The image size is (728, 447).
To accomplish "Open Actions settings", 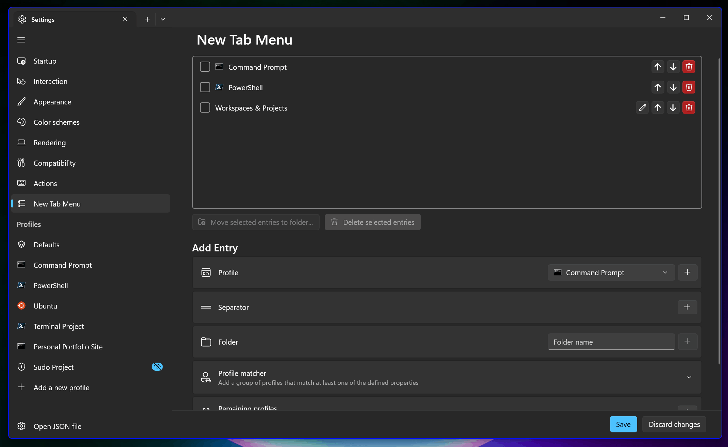I will point(90,183).
